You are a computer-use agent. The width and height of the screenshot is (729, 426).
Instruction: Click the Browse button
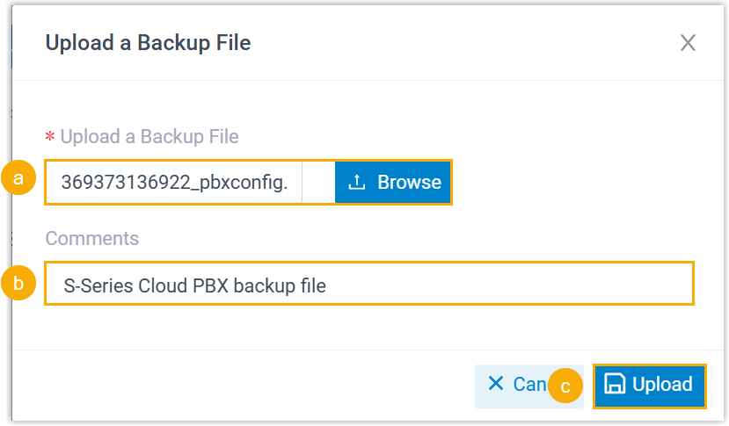pos(393,182)
